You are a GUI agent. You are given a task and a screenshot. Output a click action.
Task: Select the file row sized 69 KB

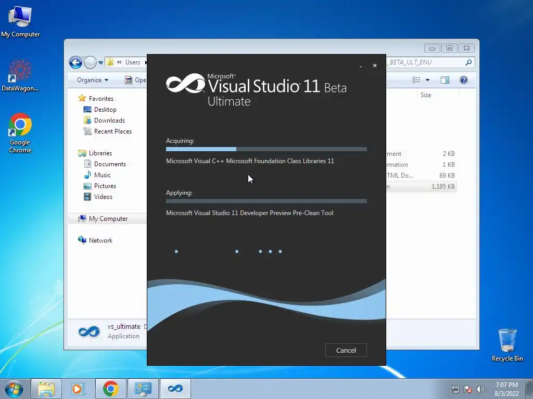click(421, 176)
